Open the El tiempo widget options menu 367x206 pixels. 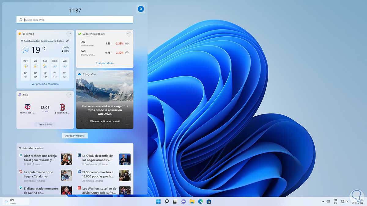[69, 34]
